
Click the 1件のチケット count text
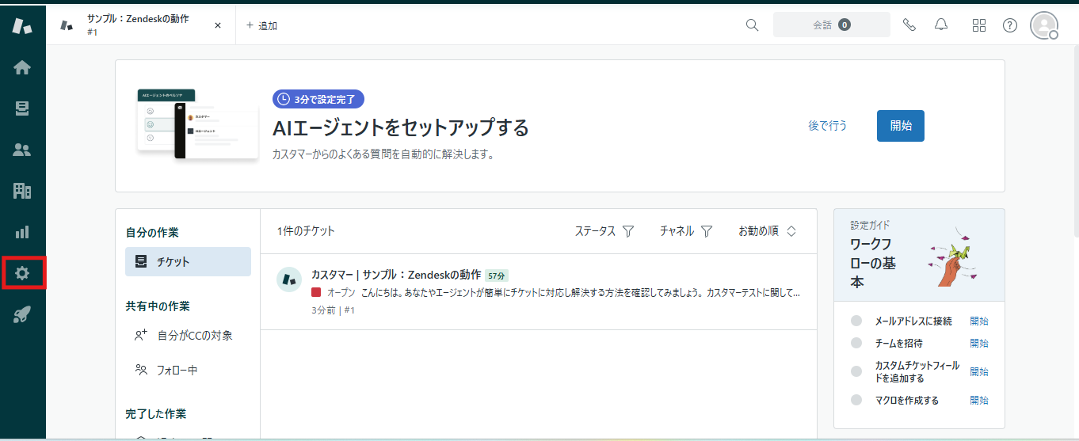pyautogui.click(x=306, y=231)
